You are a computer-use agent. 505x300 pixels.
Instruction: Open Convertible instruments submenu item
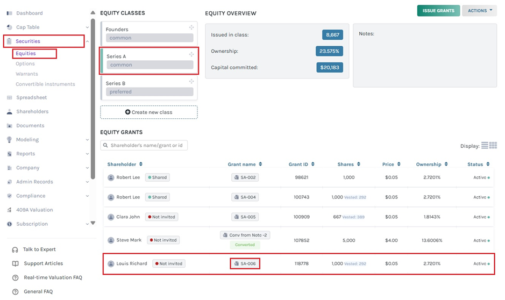(x=45, y=84)
